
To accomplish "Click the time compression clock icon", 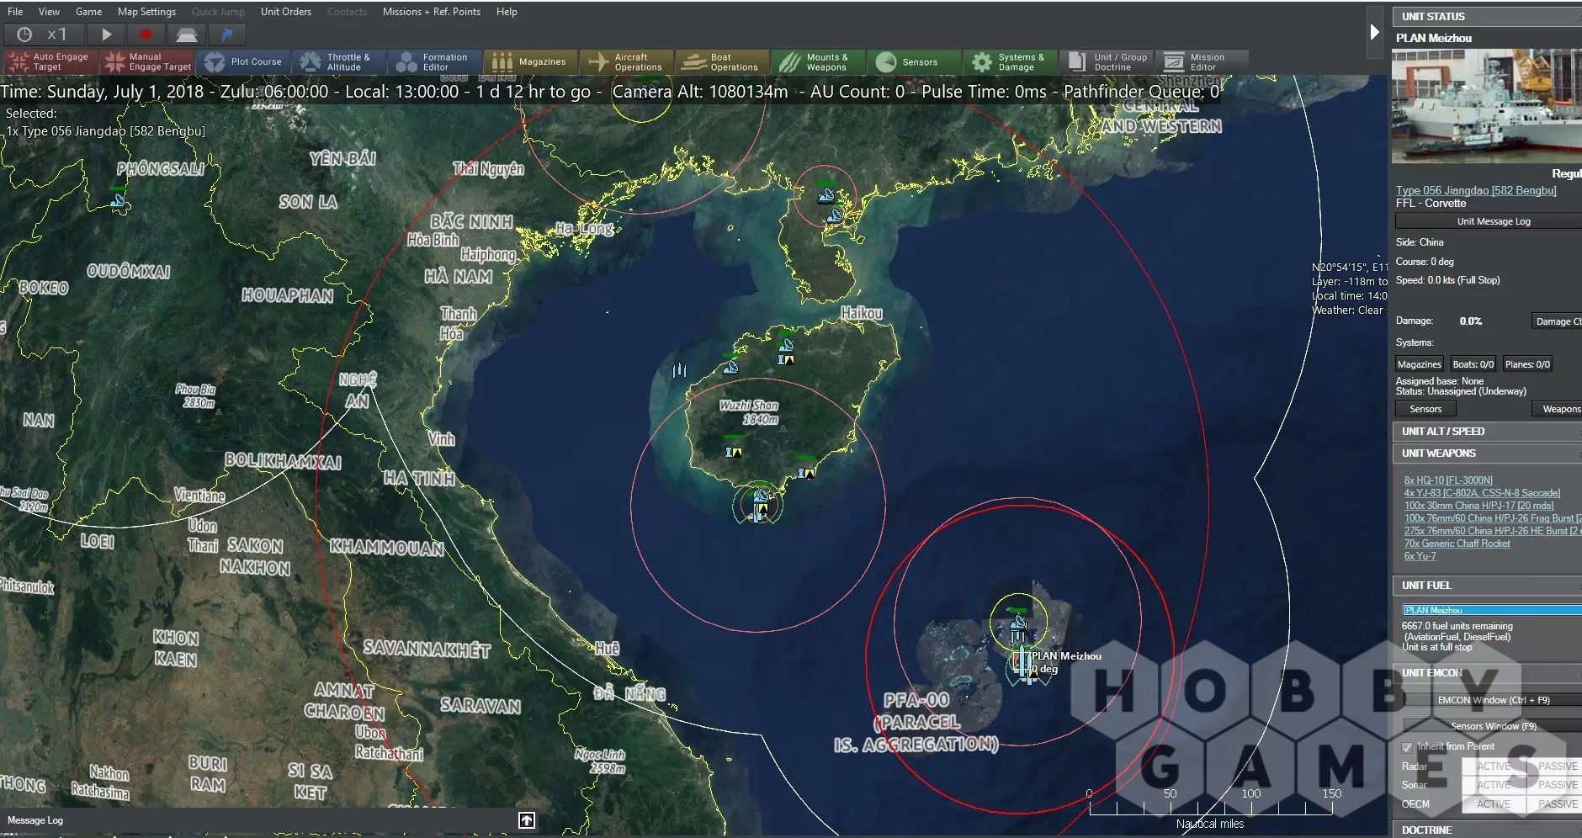I will coord(24,34).
